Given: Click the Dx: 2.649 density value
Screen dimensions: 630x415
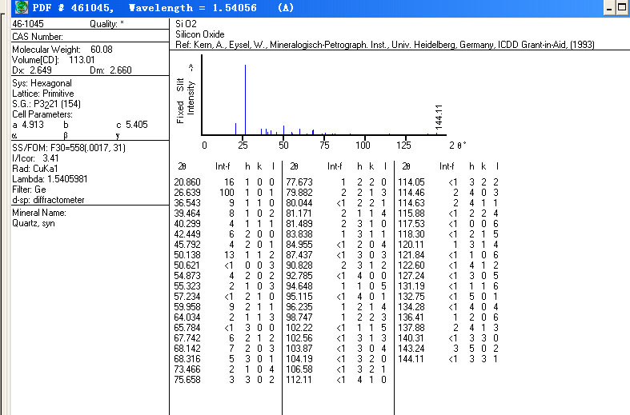Looking at the screenshot, I should click(x=32, y=70).
